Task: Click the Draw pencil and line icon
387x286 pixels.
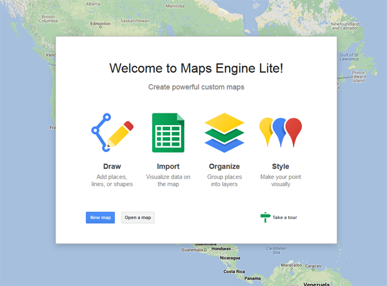Action: pos(112,133)
